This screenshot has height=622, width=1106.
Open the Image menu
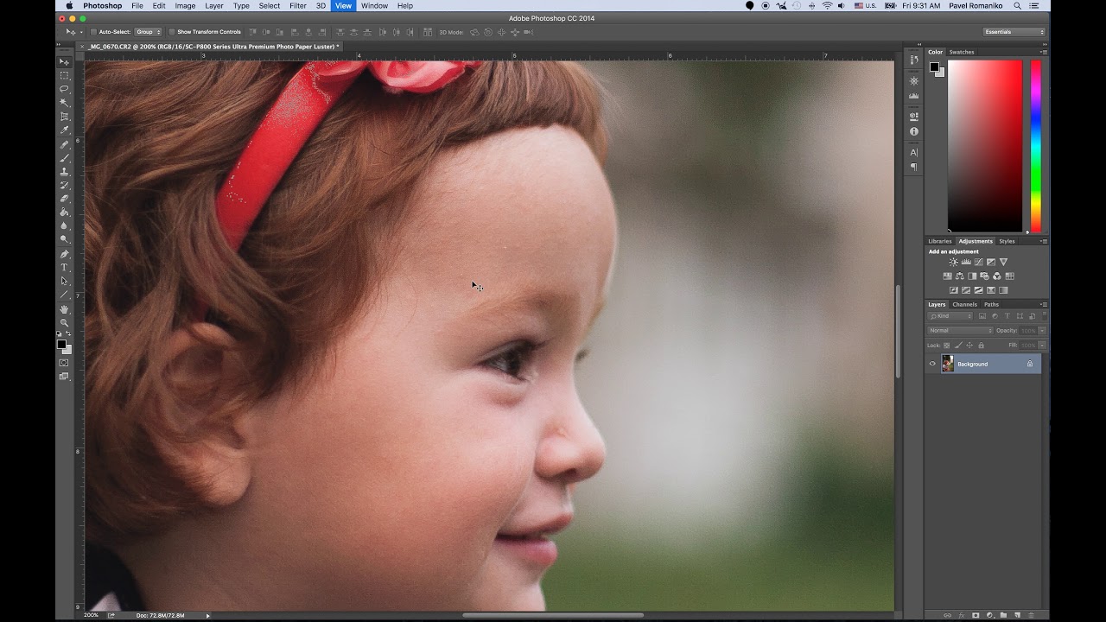pyautogui.click(x=185, y=6)
